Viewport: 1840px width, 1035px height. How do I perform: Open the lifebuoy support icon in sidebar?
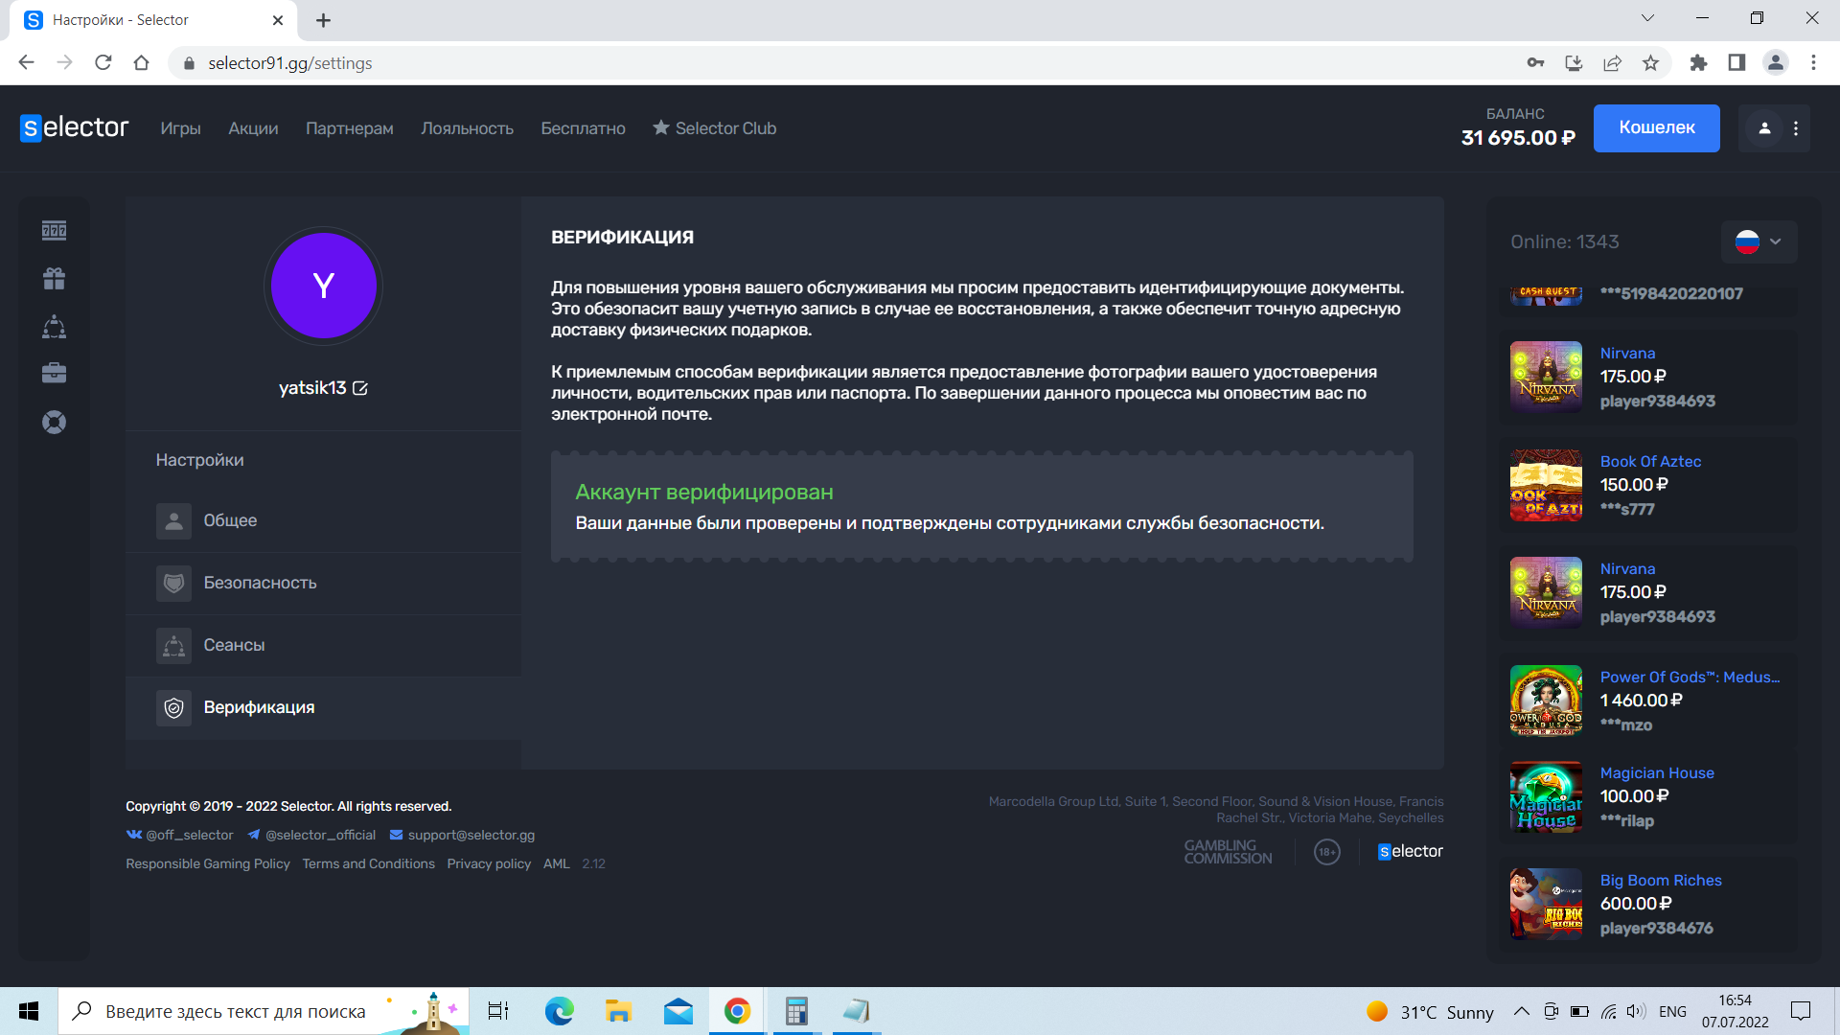54,422
